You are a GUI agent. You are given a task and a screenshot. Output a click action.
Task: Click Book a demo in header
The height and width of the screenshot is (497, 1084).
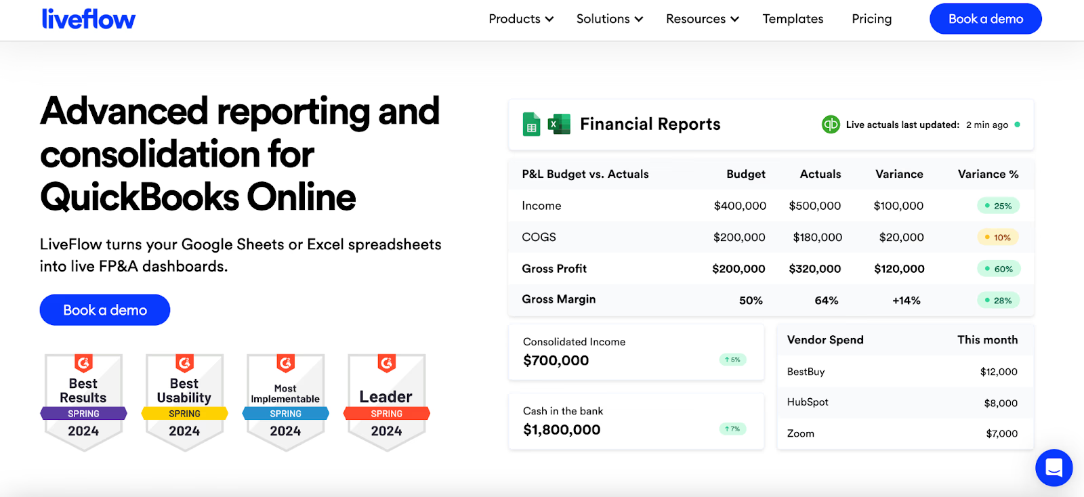click(x=985, y=19)
